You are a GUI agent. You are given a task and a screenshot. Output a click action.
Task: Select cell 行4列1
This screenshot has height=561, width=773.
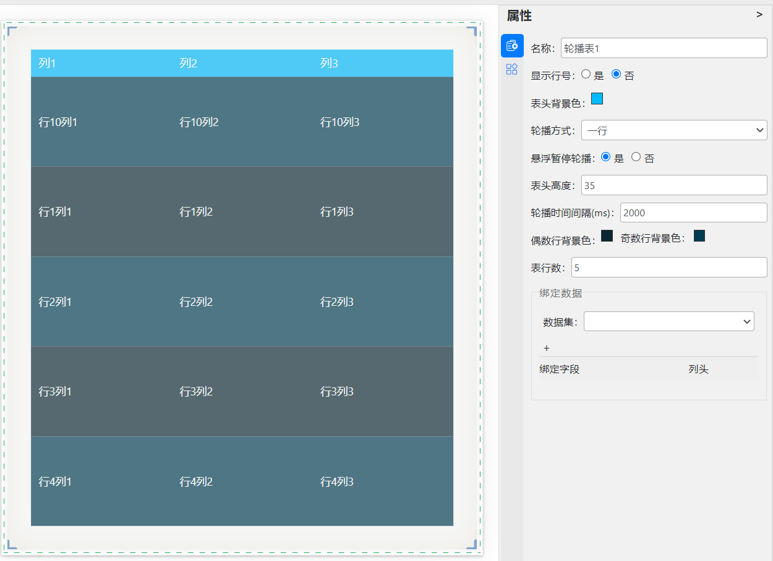point(55,482)
